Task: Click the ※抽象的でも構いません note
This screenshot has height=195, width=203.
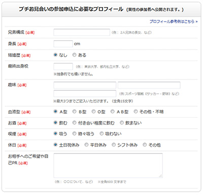Action: coord(73,74)
